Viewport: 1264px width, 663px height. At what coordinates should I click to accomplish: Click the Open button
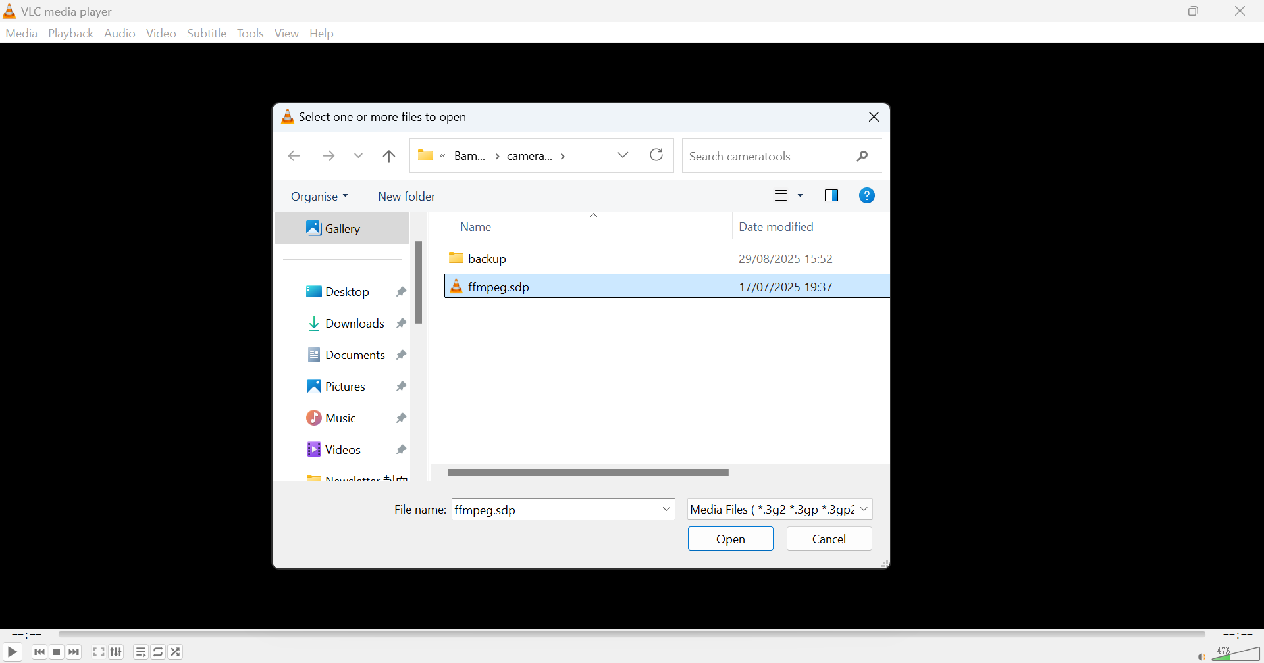tap(731, 539)
